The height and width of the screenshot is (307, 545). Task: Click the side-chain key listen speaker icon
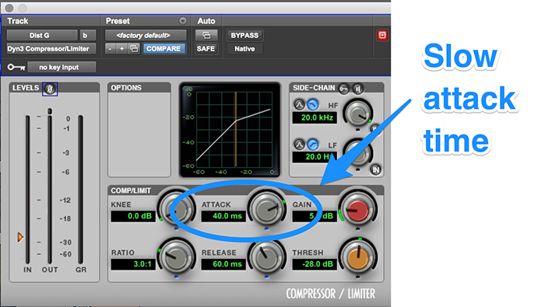tap(358, 89)
